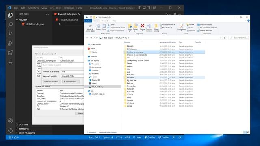Switch to the Vista ribbon tab

click(x=114, y=21)
